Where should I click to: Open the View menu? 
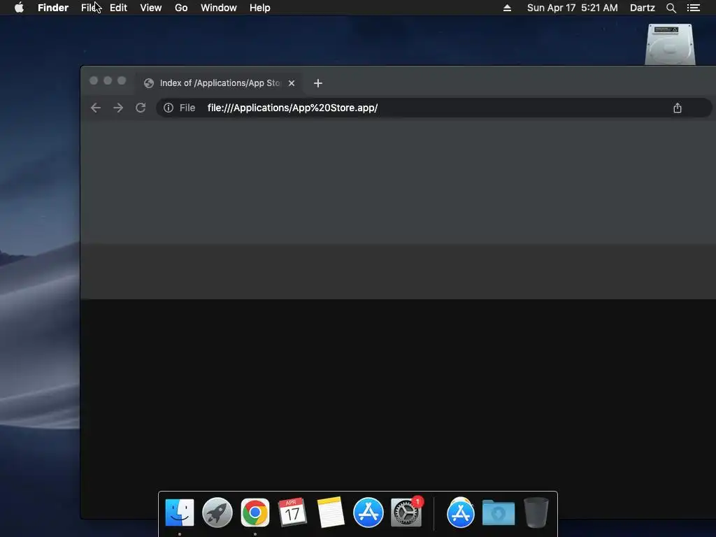coord(151,8)
